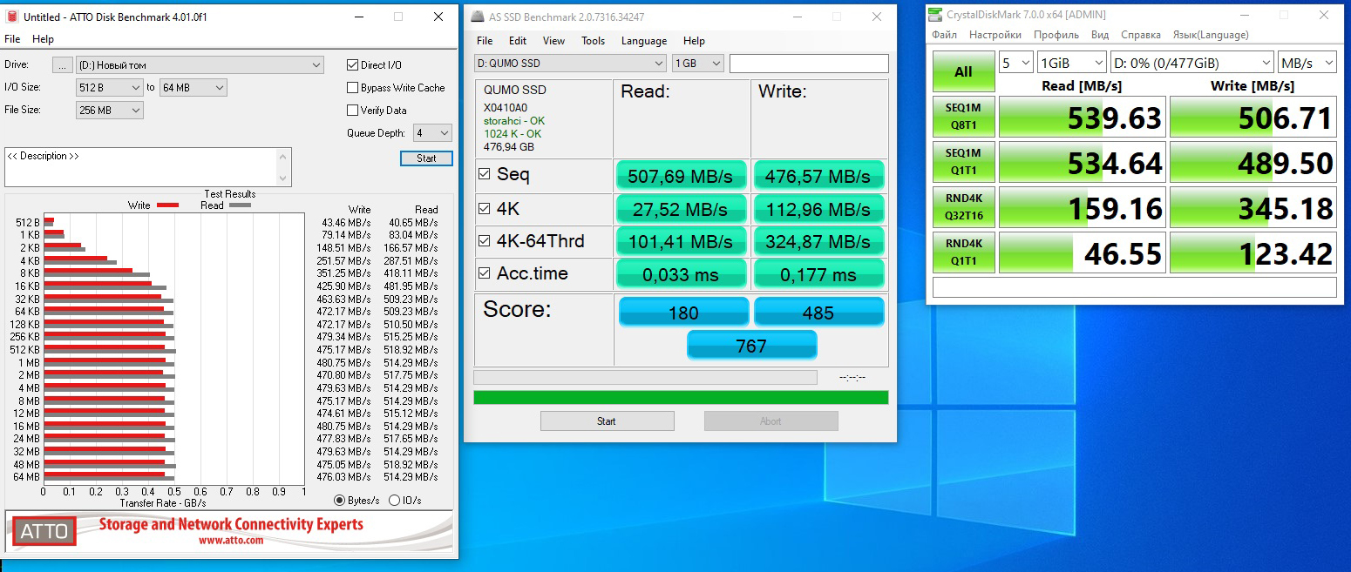The image size is (1351, 572).
Task: Click the total score 767 in AS SSD
Action: 751,346
